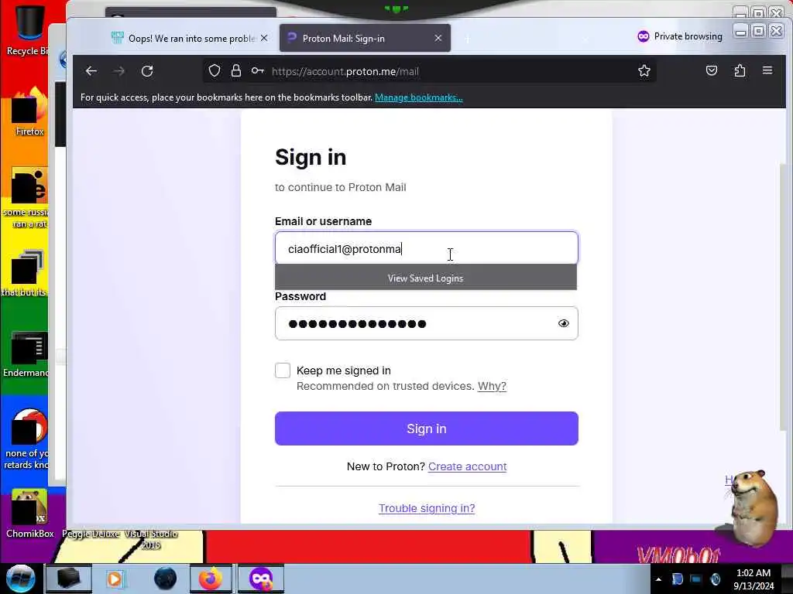Enable Keep me signed in checkbox
Image resolution: width=793 pixels, height=594 pixels.
pos(283,370)
